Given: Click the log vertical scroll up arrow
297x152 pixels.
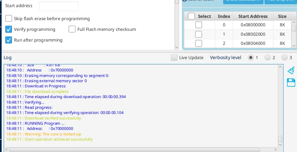Looking at the screenshot, I should [280, 67].
